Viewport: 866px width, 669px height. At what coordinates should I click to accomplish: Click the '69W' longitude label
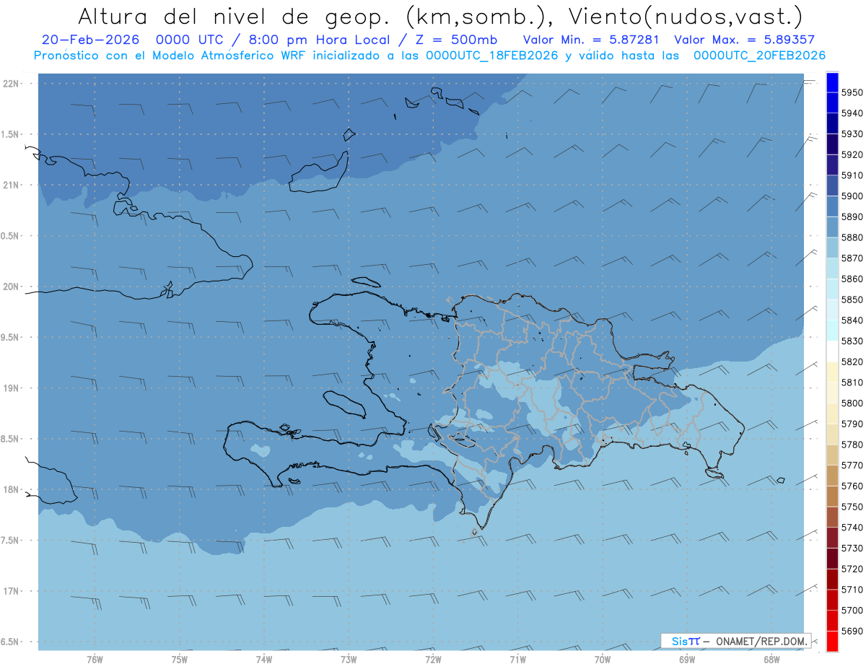pos(687,660)
